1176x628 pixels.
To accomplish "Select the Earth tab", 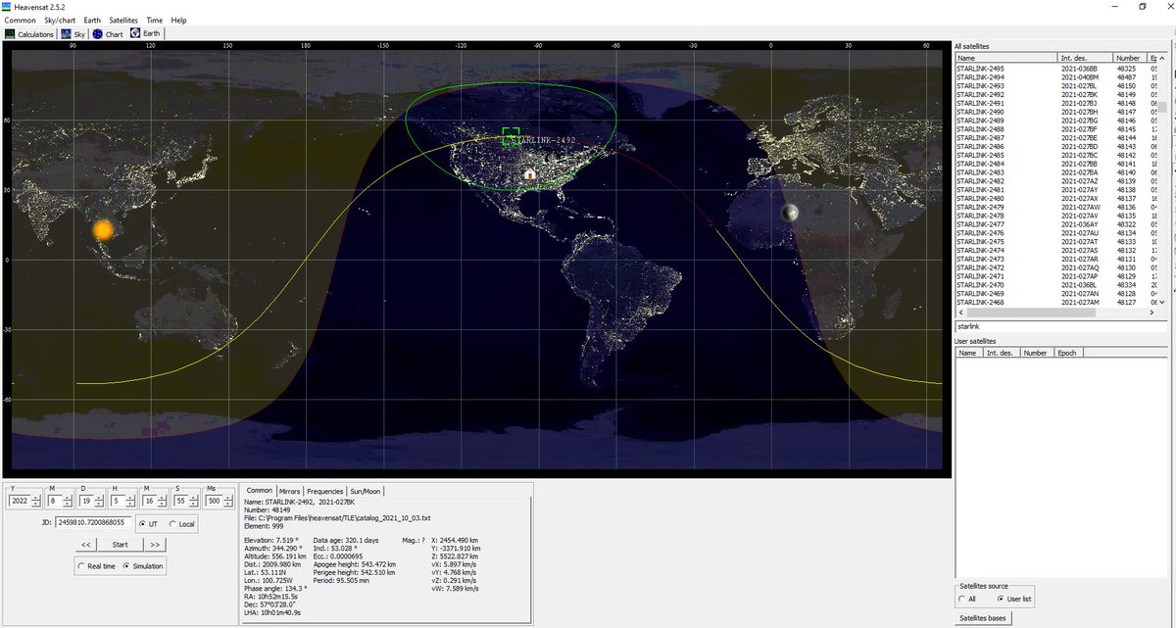I will [x=145, y=33].
